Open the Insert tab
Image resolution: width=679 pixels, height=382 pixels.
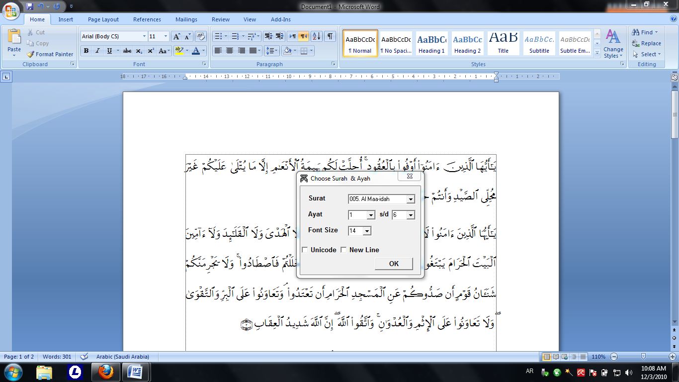pos(66,19)
